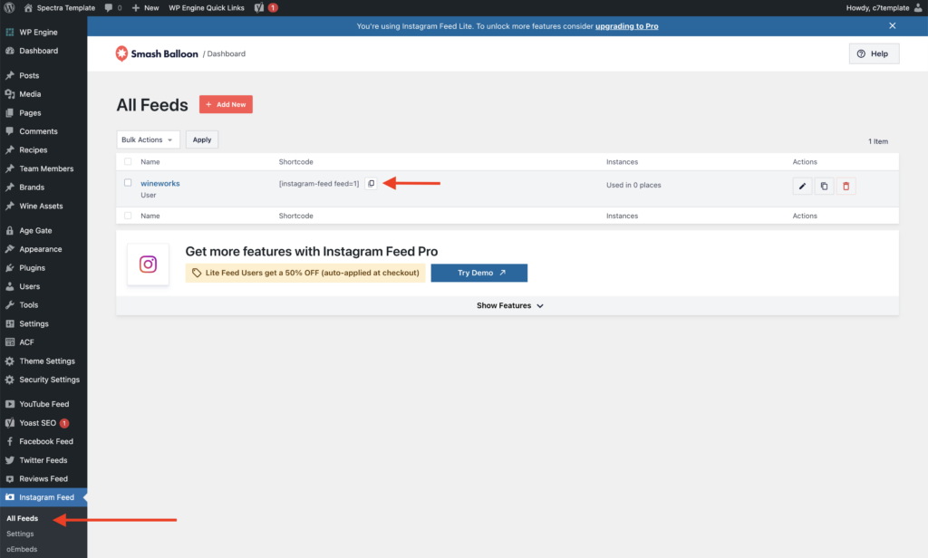Viewport: 928px width, 558px height.
Task: View Used in 0 places instances
Action: pos(633,185)
